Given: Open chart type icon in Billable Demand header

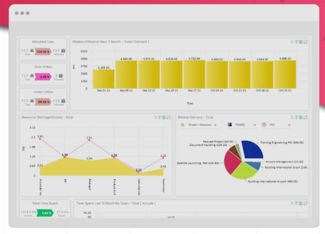Looking at the screenshot, I should [292, 117].
